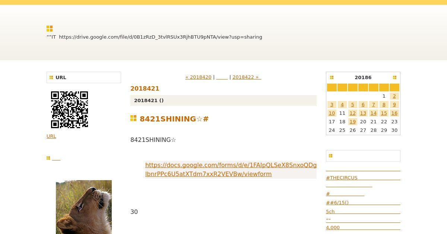
Task: Open the #THECIRCUS sidebar link
Action: point(363,178)
